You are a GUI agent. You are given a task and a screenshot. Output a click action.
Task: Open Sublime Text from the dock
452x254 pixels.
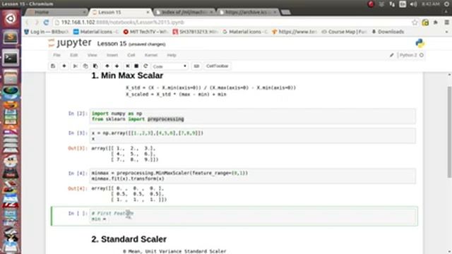click(11, 37)
